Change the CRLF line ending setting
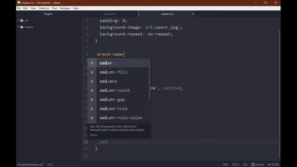 [x=225, y=165]
